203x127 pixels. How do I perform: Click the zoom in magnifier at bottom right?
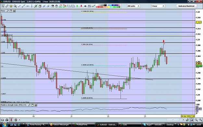coord(200,120)
